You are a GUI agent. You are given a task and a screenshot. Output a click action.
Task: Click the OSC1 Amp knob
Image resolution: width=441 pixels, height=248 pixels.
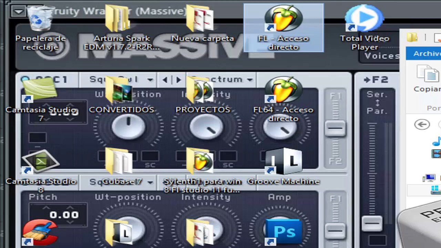tap(280, 127)
